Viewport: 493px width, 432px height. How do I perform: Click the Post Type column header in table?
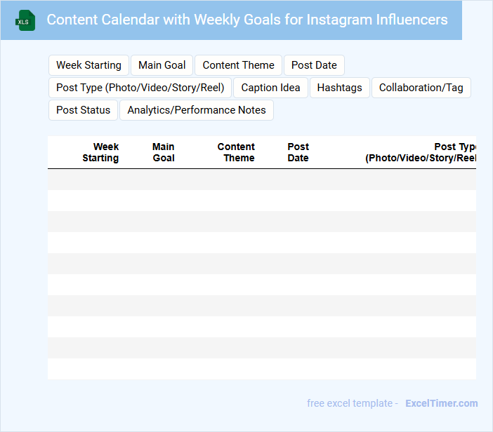point(421,152)
